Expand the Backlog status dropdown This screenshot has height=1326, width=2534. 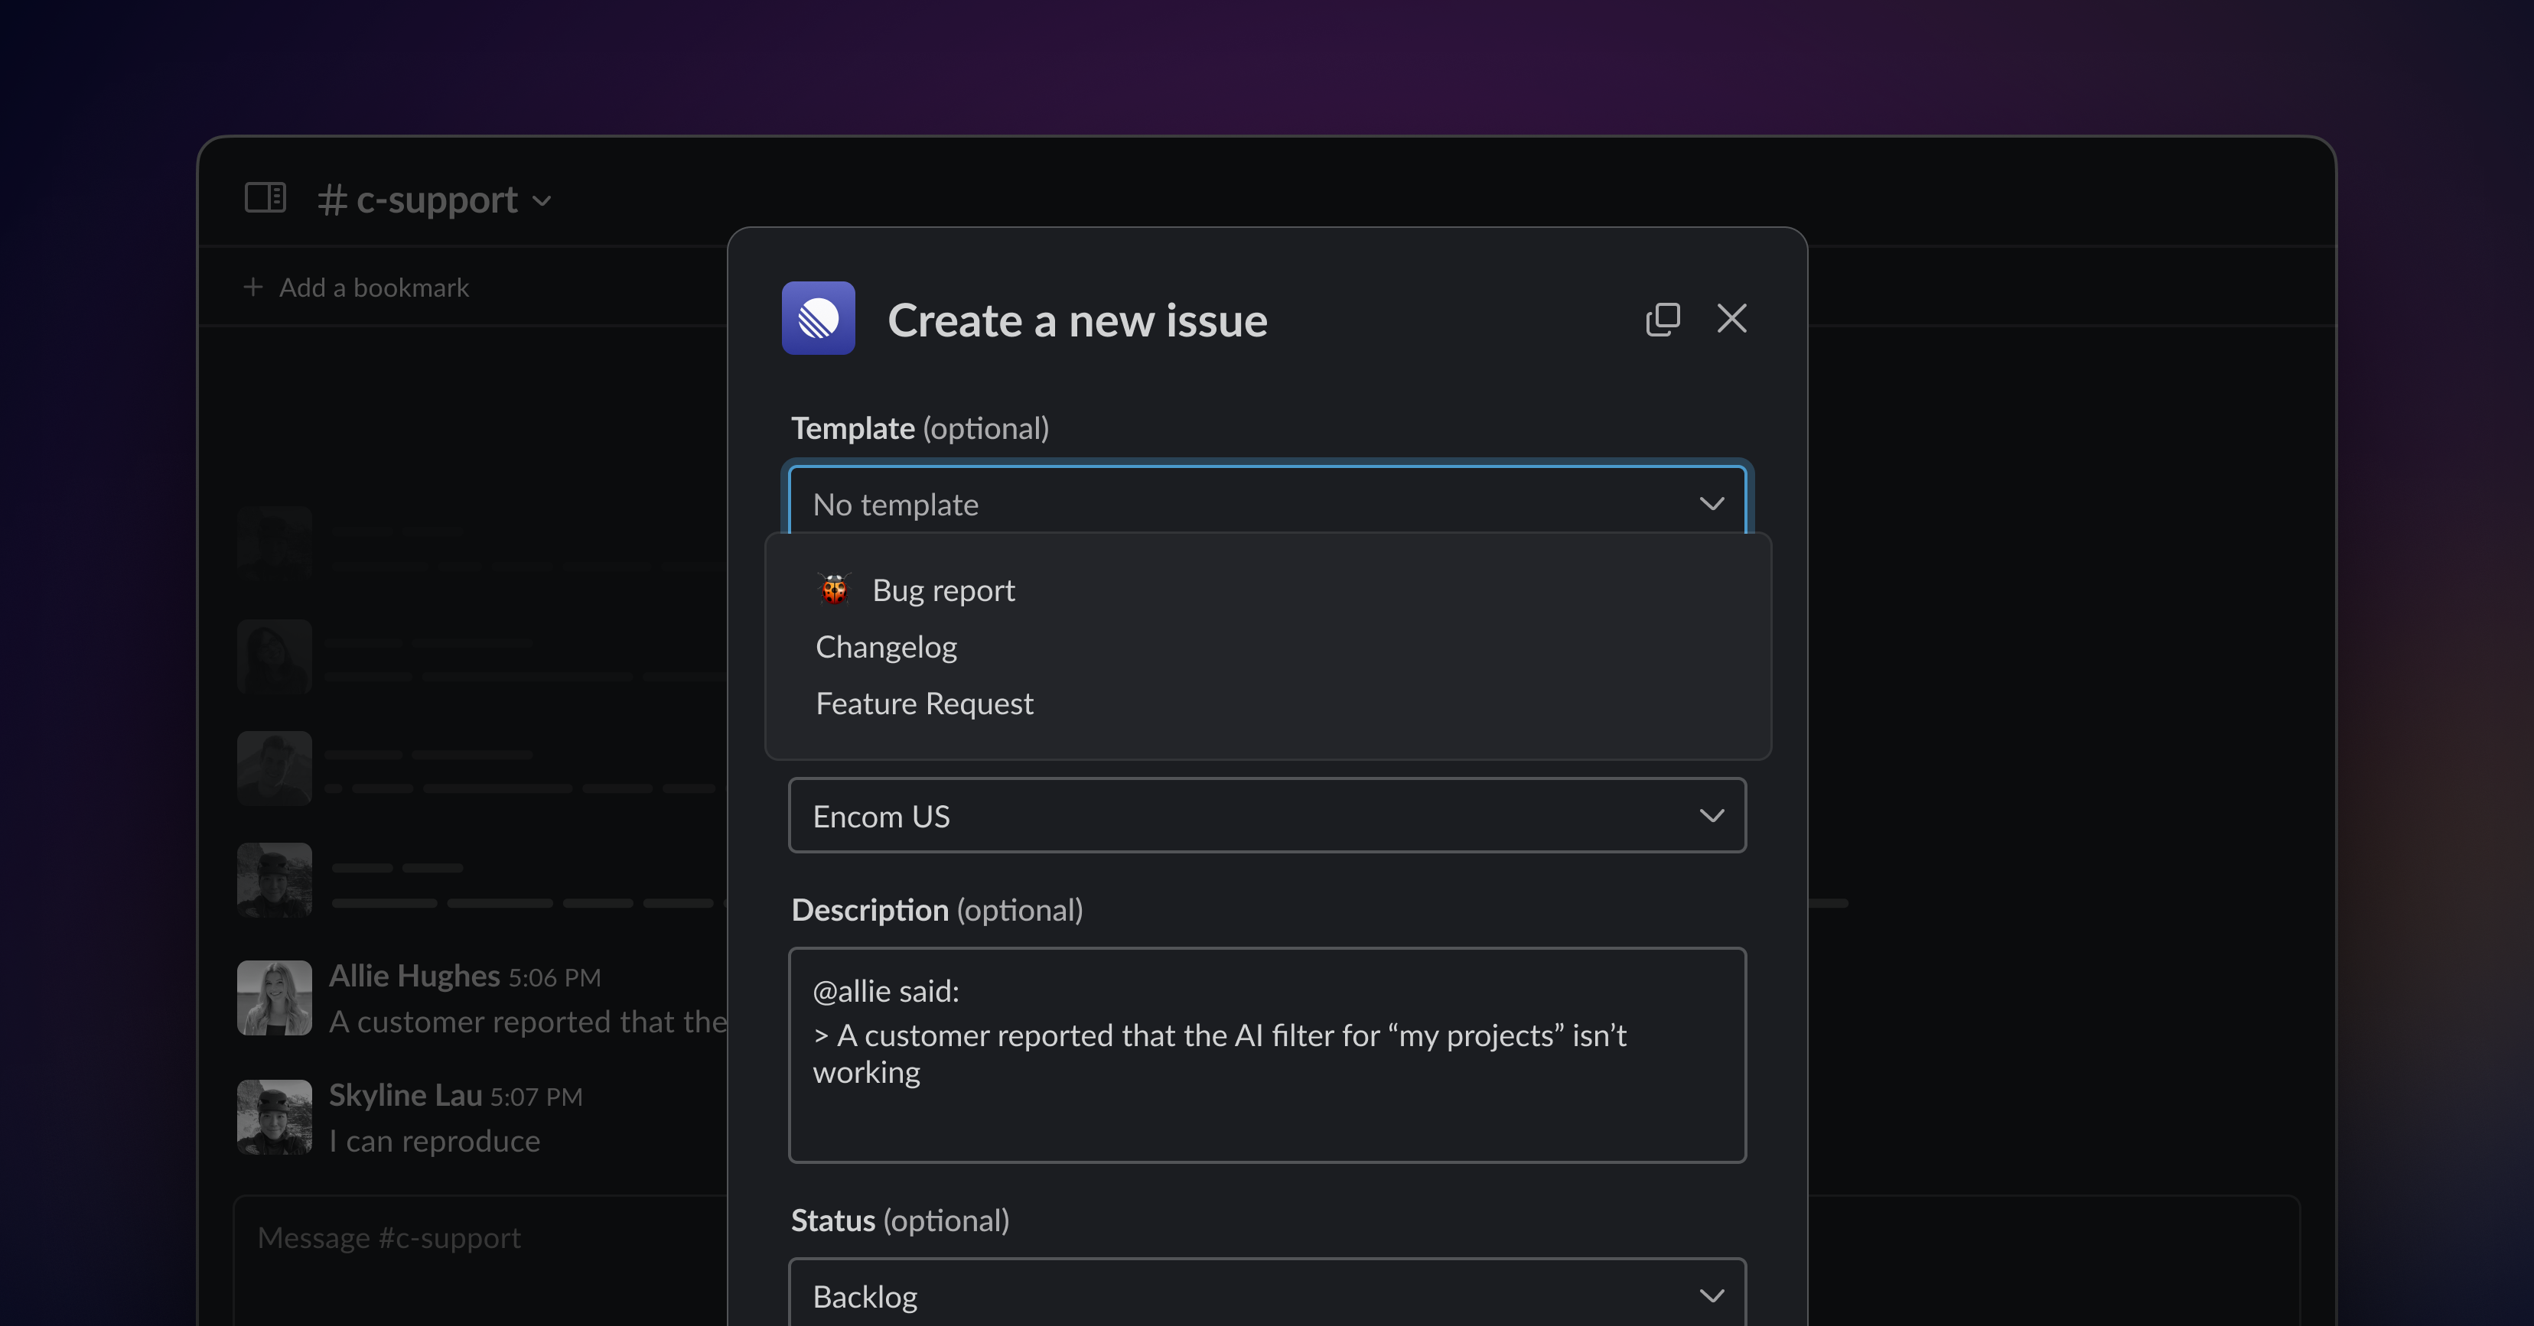1266,1295
